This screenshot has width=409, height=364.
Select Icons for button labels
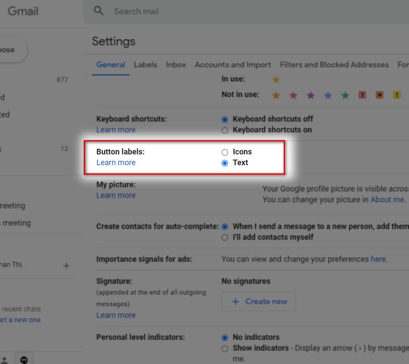pyautogui.click(x=225, y=152)
